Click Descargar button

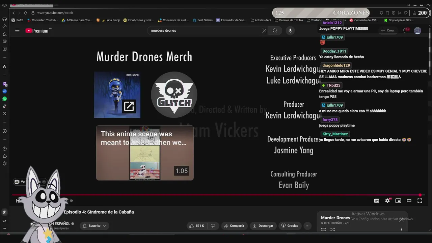coord(263,226)
